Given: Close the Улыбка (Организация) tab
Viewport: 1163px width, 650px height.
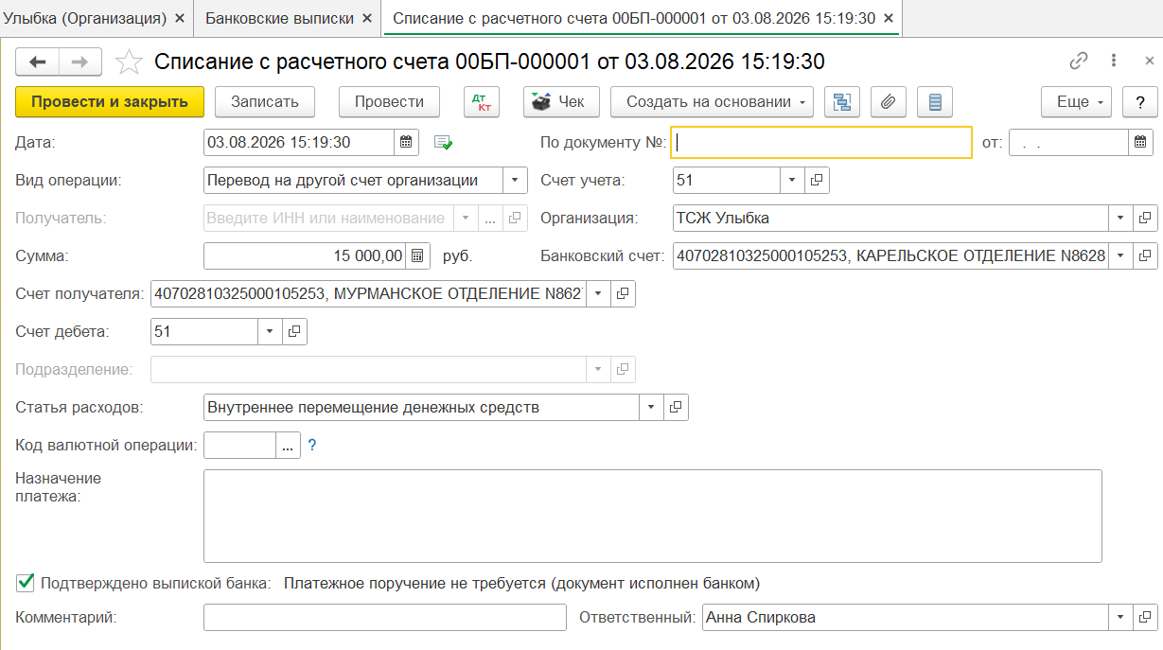Looking at the screenshot, I should point(180,18).
